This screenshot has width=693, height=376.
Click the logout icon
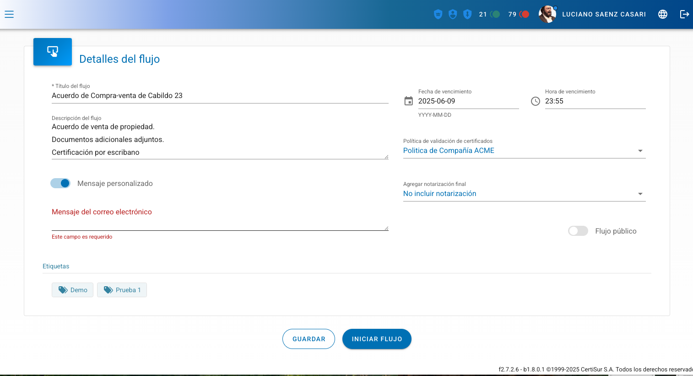684,14
